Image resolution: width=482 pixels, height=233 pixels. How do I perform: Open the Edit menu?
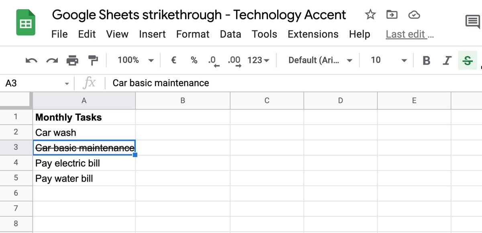(87, 34)
